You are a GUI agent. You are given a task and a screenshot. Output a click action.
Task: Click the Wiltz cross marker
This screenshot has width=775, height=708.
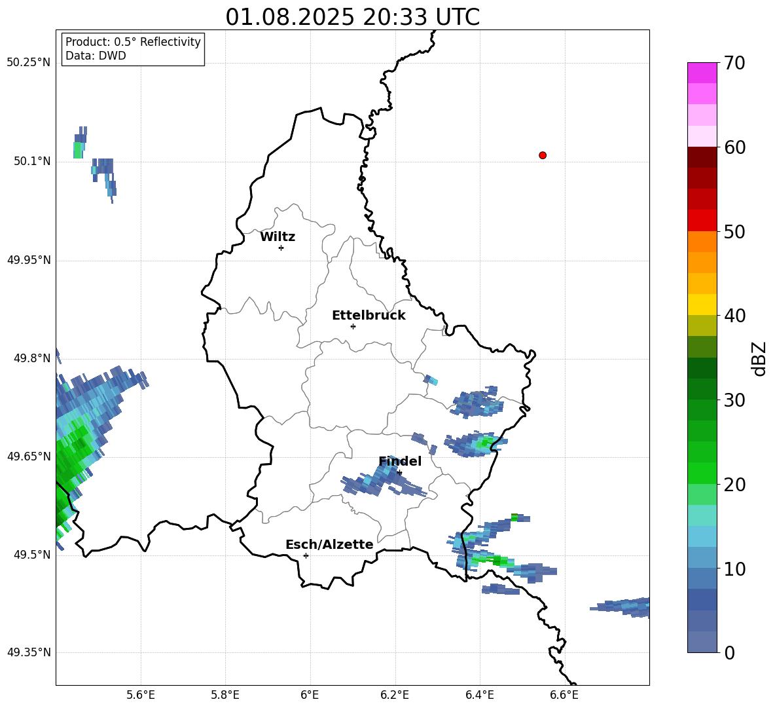point(281,248)
